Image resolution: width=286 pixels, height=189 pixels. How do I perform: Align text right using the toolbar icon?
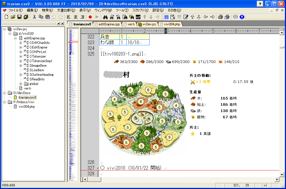(x=82, y=17)
